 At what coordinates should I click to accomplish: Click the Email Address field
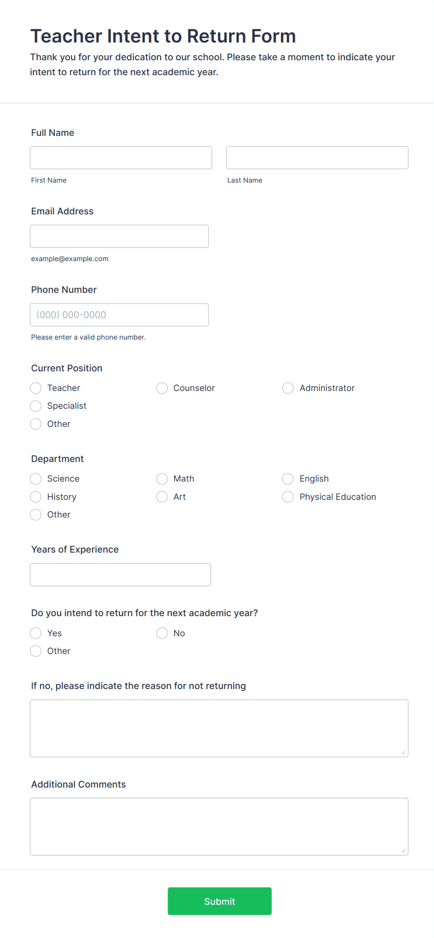point(119,236)
